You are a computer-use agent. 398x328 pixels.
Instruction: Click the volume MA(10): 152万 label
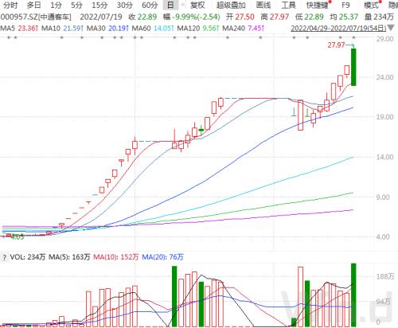[116, 257]
